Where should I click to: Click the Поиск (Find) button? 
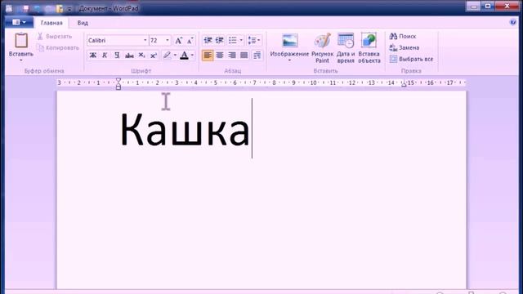coord(403,36)
